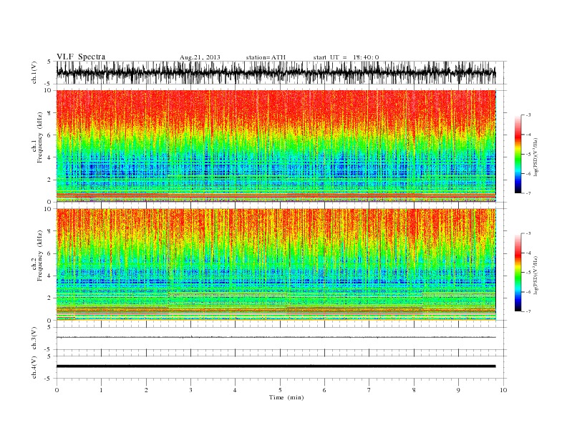Click time axis tick label "3"
The image size is (567, 438).
pyautogui.click(x=190, y=390)
